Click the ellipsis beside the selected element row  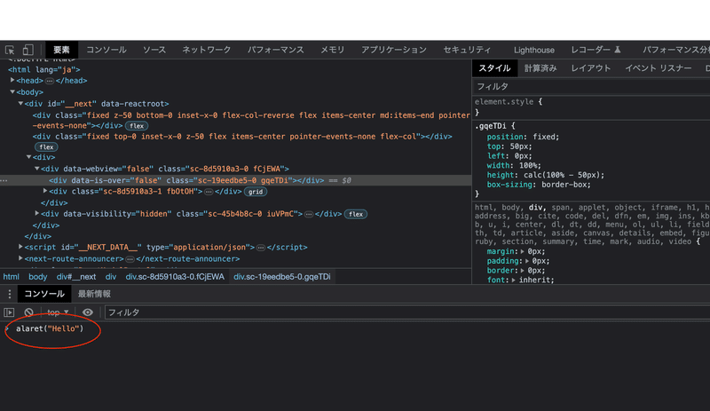4,180
